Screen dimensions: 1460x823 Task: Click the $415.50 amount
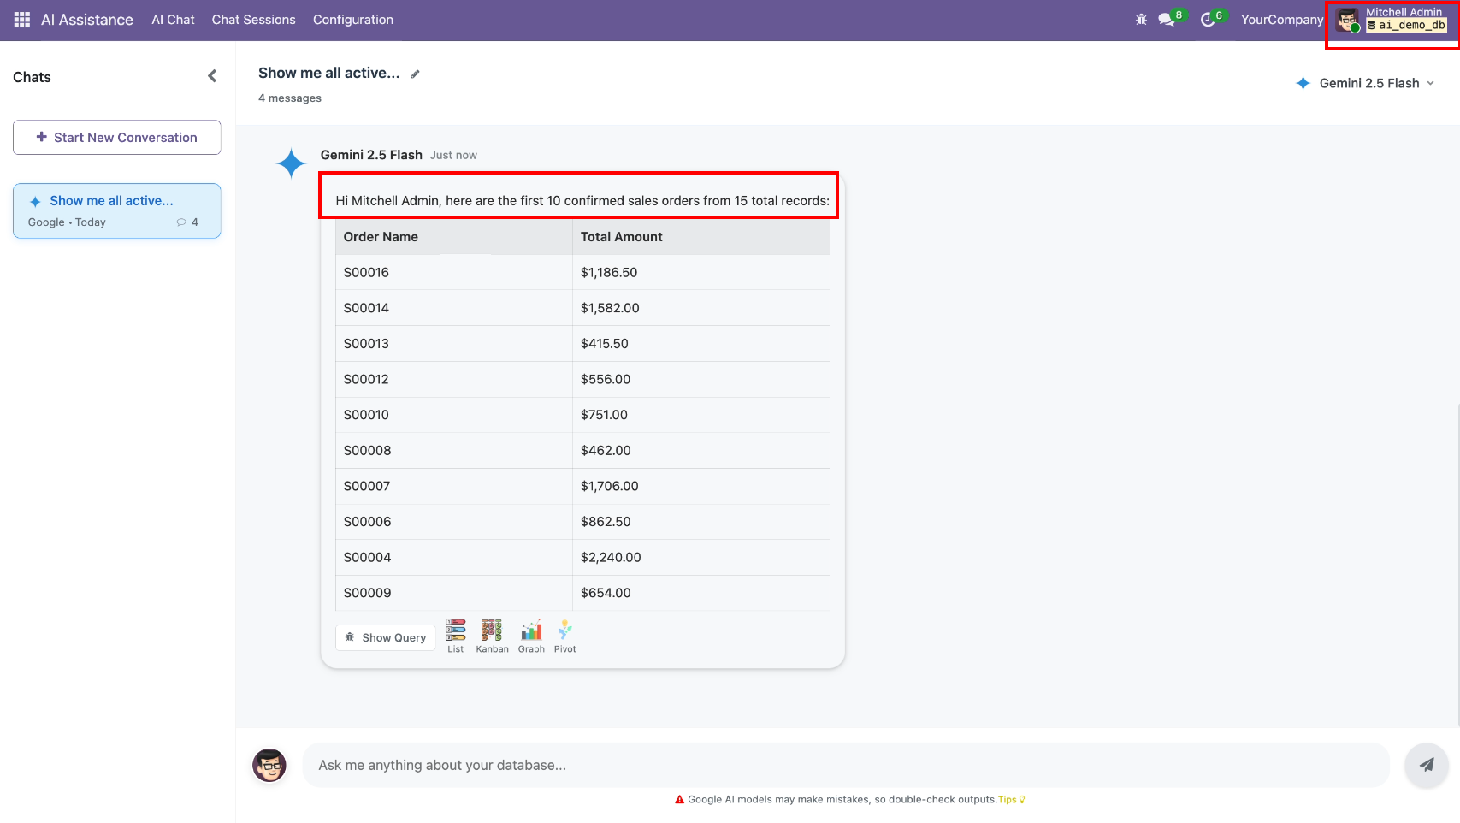pos(605,344)
